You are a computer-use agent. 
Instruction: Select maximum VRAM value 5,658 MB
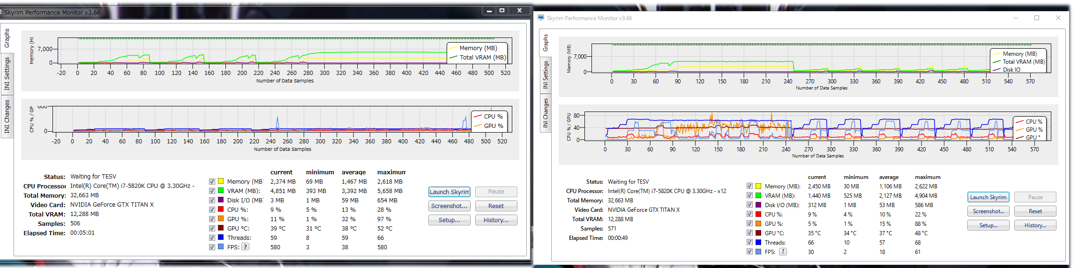point(390,191)
